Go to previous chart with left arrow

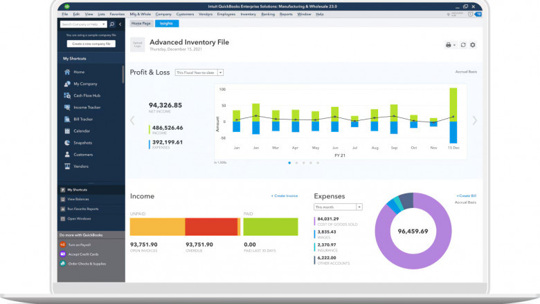pos(132,120)
